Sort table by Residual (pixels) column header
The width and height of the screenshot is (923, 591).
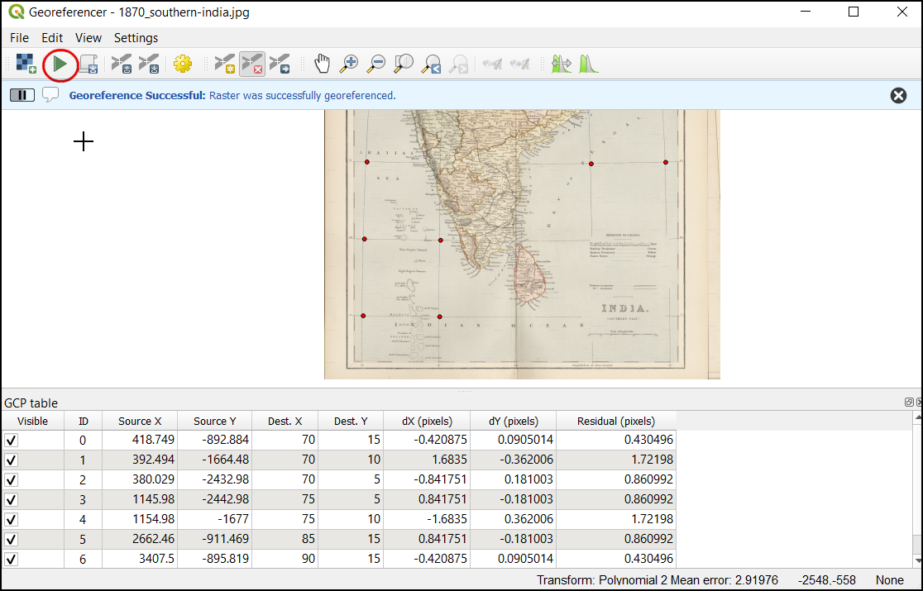tap(615, 422)
